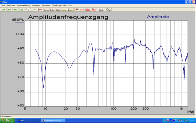
Task: Open the Datei menu
Action: (3, 6)
